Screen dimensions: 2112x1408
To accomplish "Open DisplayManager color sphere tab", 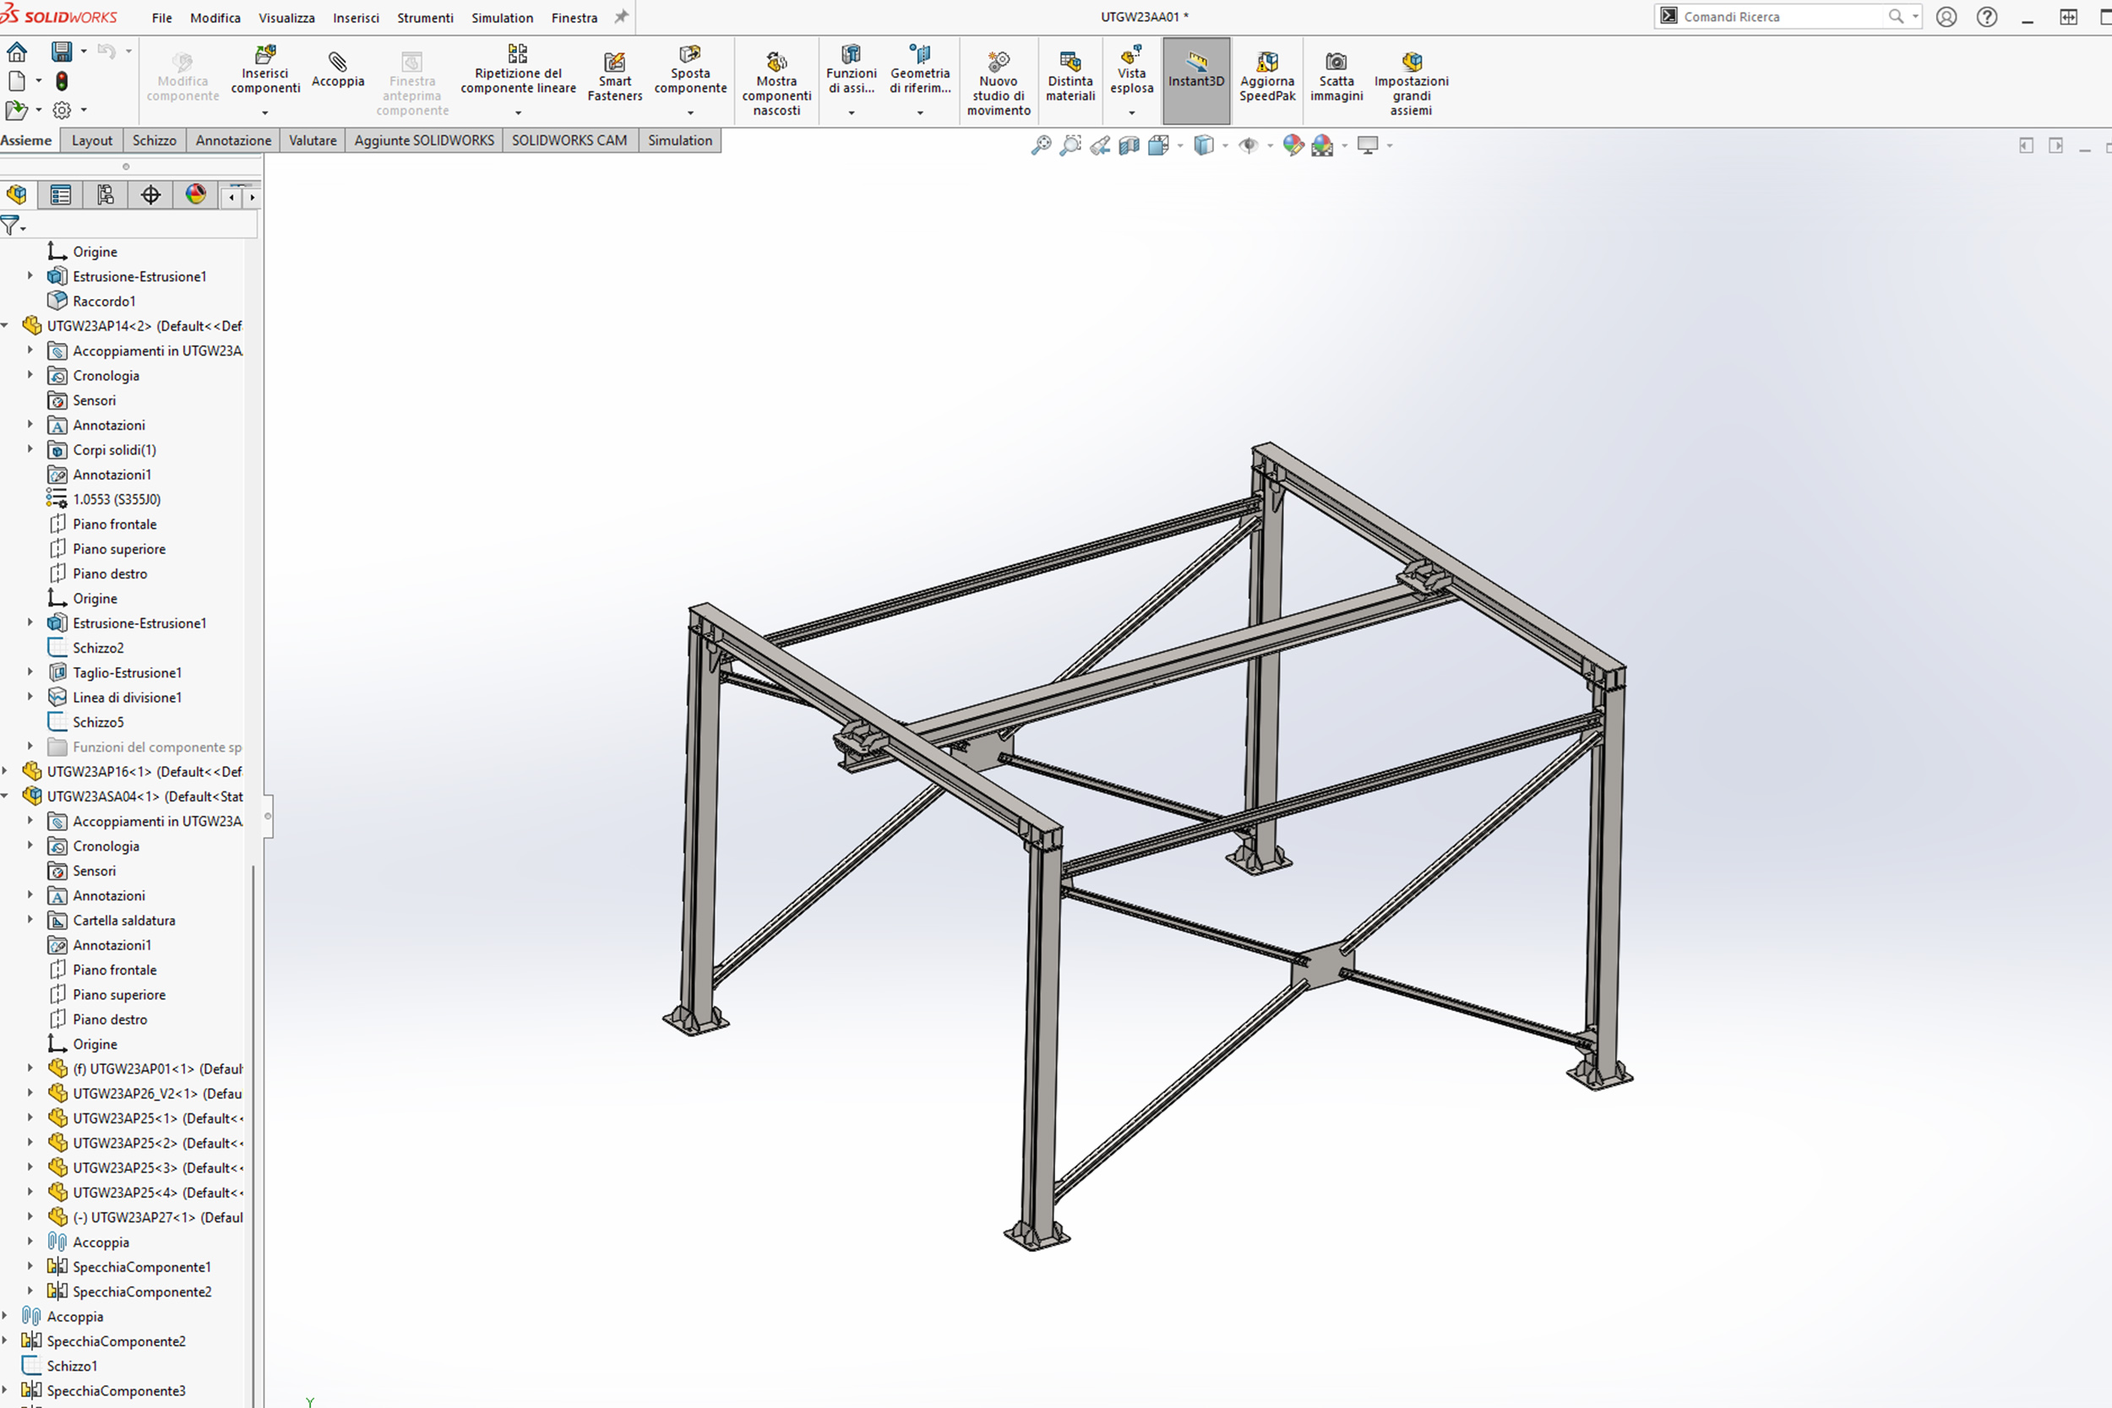I will [195, 195].
